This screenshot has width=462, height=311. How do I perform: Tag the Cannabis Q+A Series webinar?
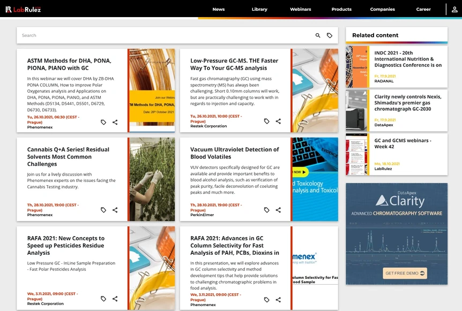coord(103,210)
